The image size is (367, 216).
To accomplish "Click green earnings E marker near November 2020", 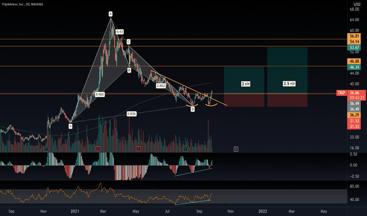I will tap(46, 149).
